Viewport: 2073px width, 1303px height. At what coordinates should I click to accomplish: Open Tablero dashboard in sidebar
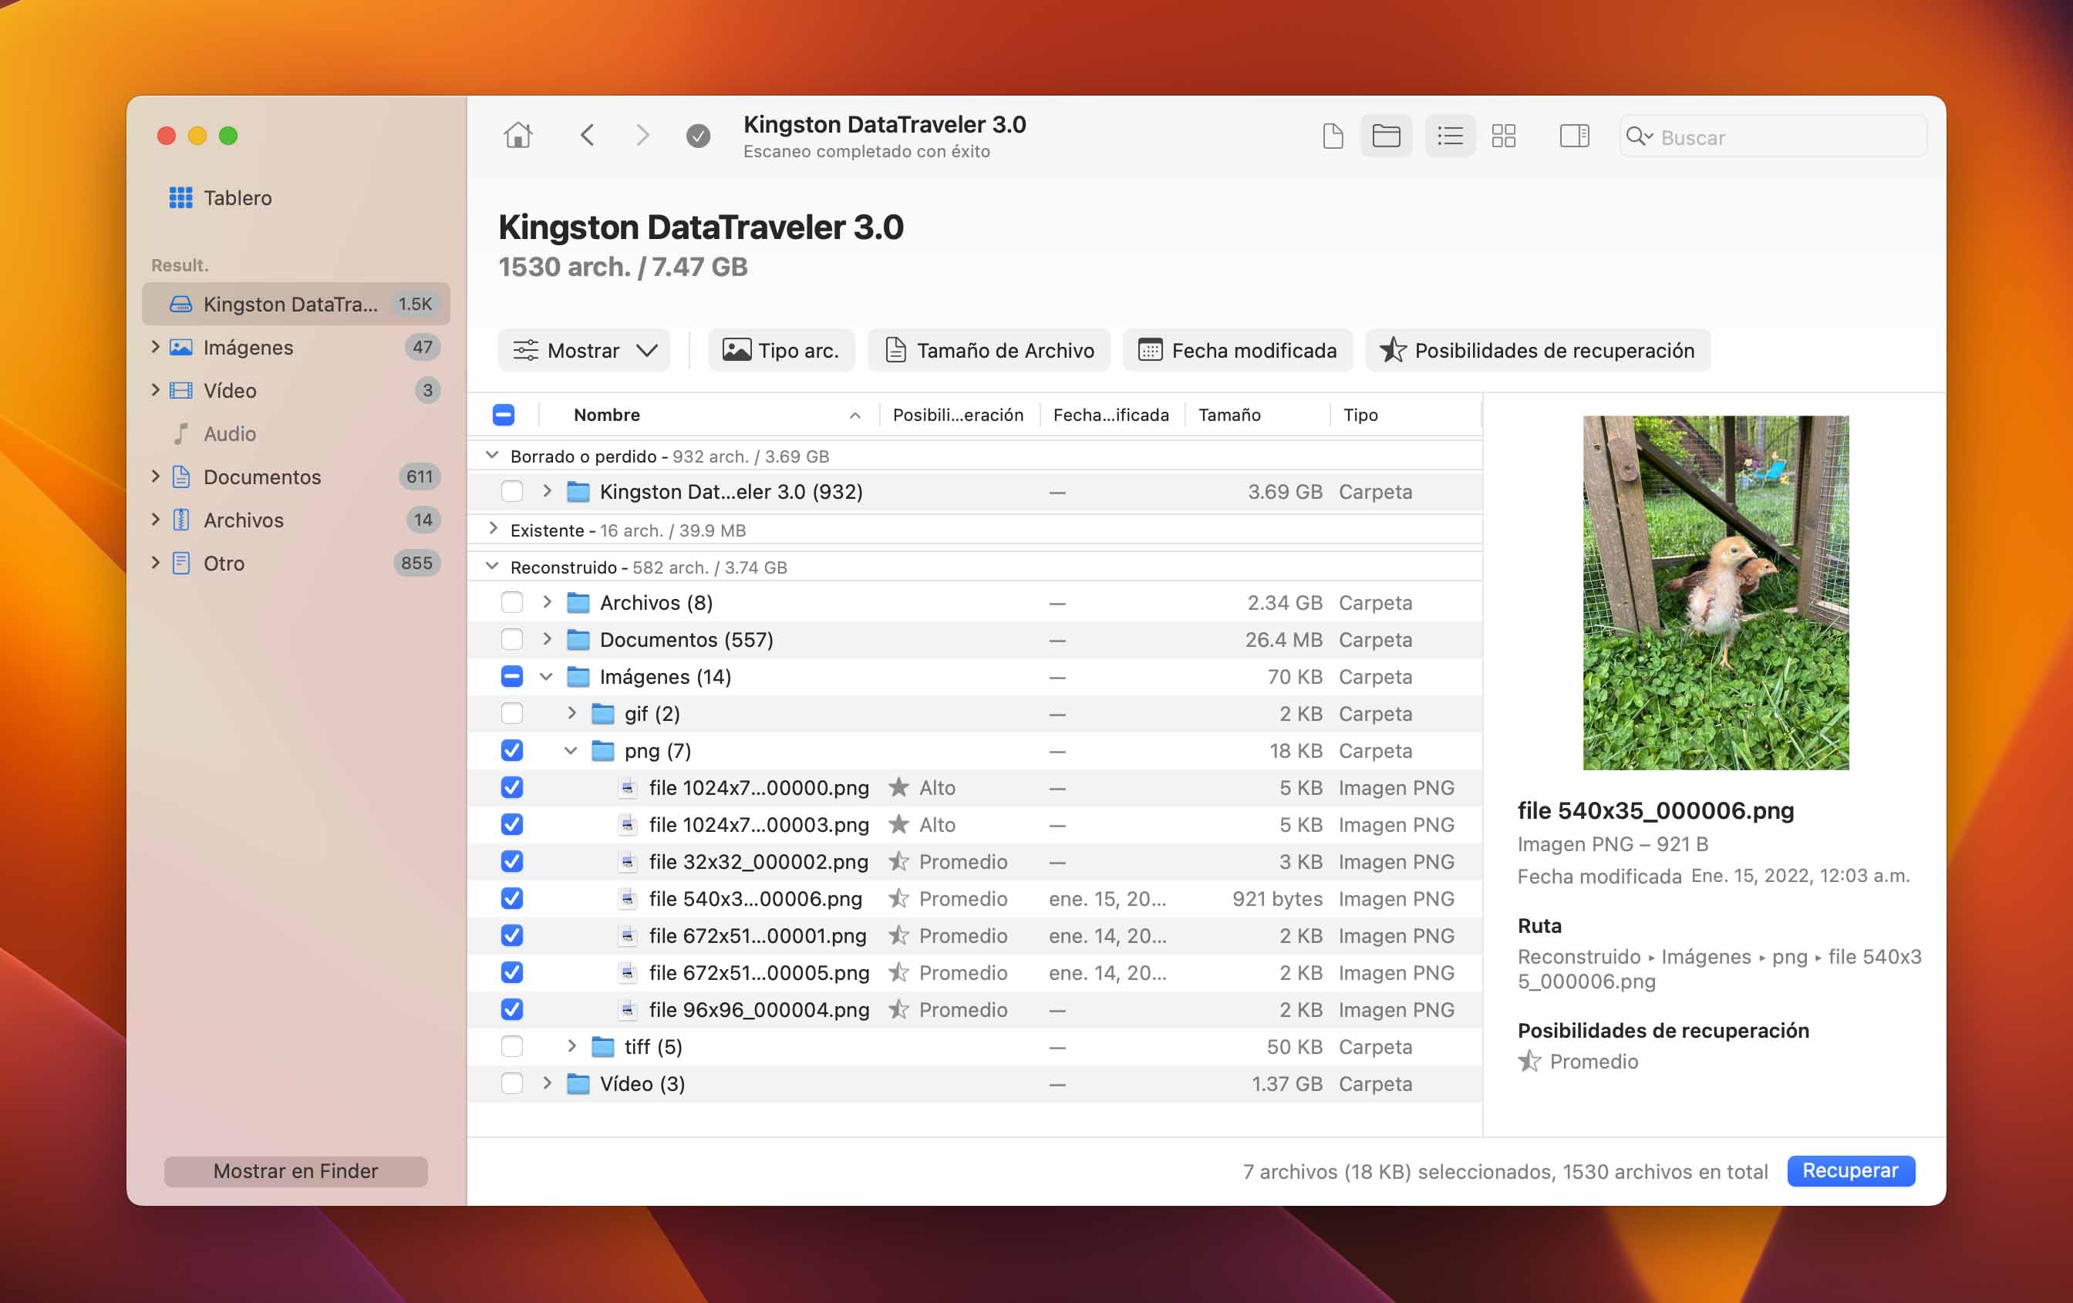click(x=221, y=198)
